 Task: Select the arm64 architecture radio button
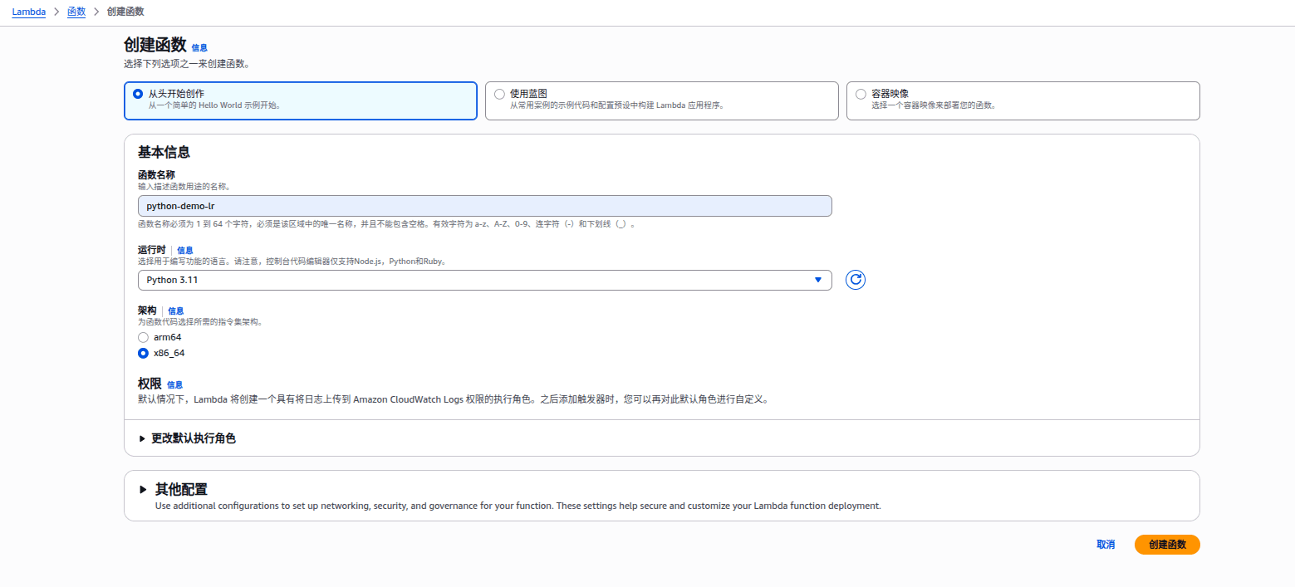tap(144, 337)
